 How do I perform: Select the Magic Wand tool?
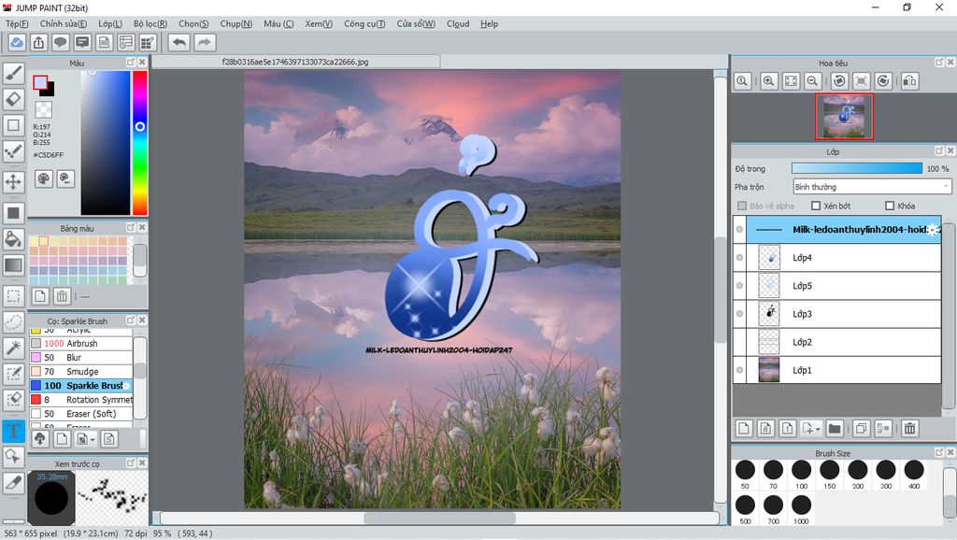coord(13,348)
